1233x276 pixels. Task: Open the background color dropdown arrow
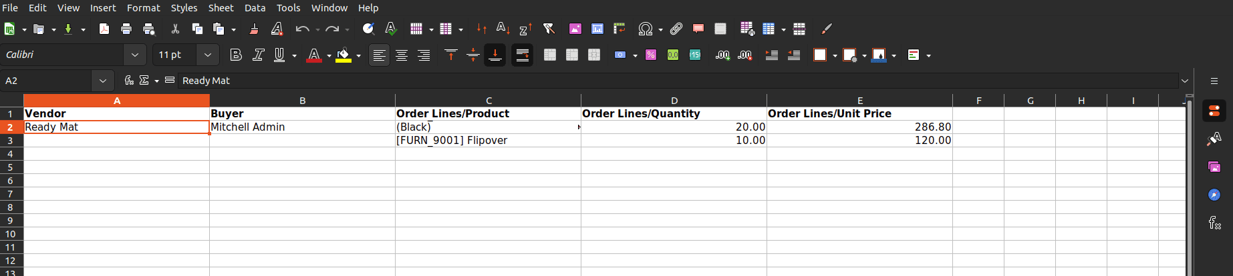(358, 55)
